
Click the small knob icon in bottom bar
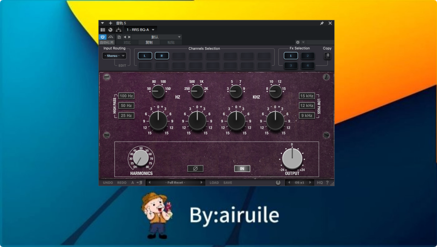(x=278, y=183)
